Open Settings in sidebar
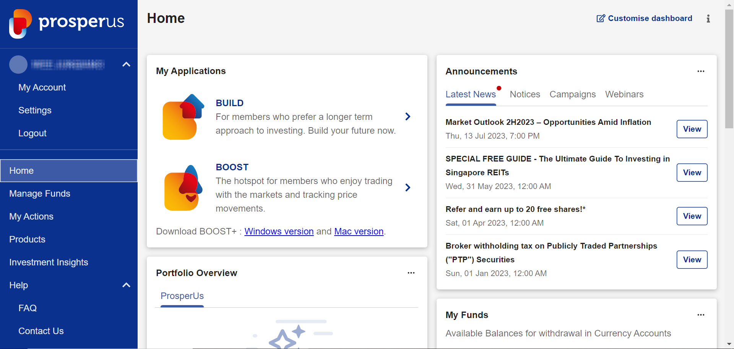The image size is (734, 349). click(x=35, y=110)
